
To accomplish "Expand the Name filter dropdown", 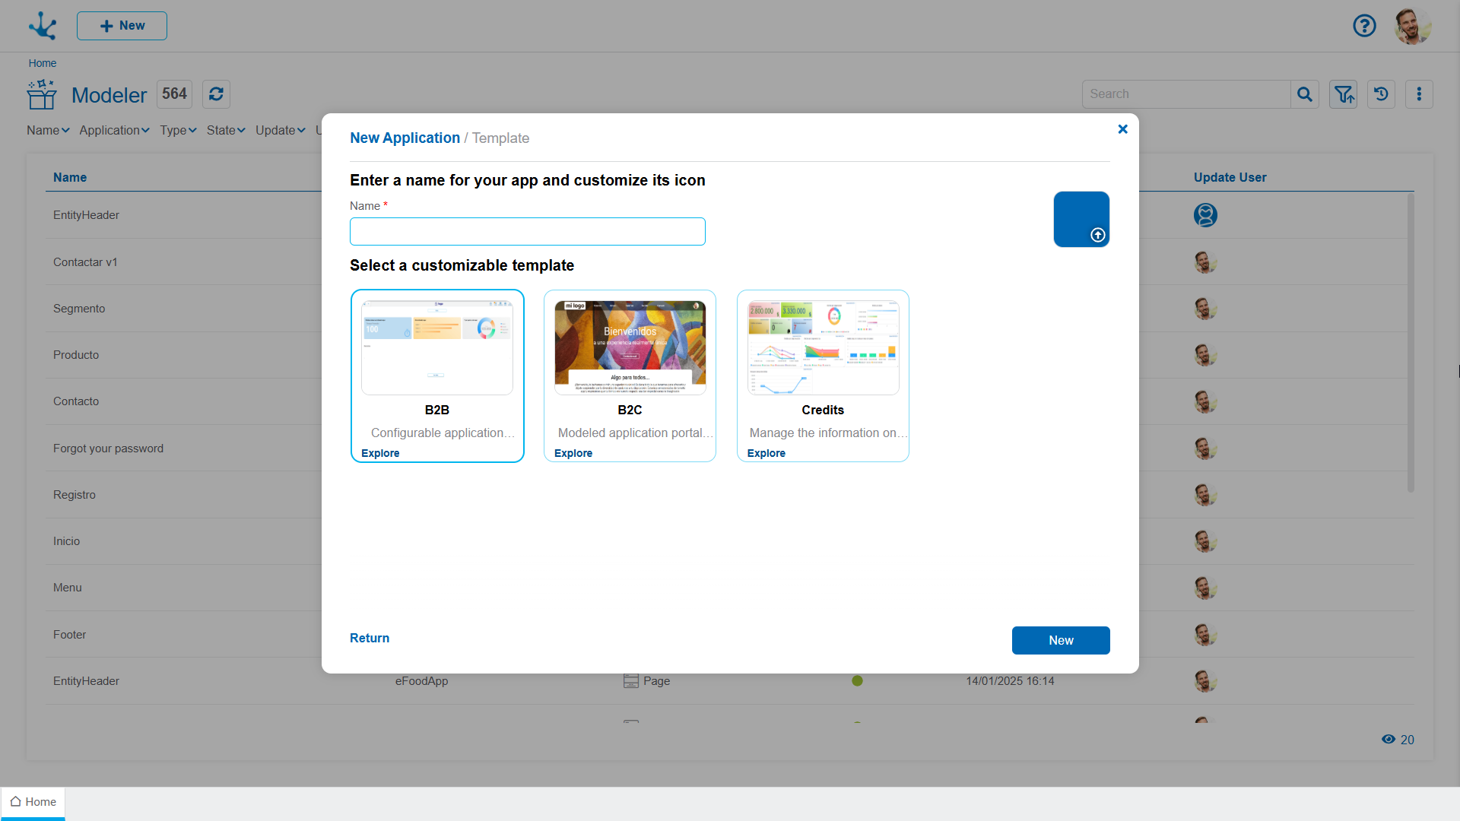I will pyautogui.click(x=48, y=131).
